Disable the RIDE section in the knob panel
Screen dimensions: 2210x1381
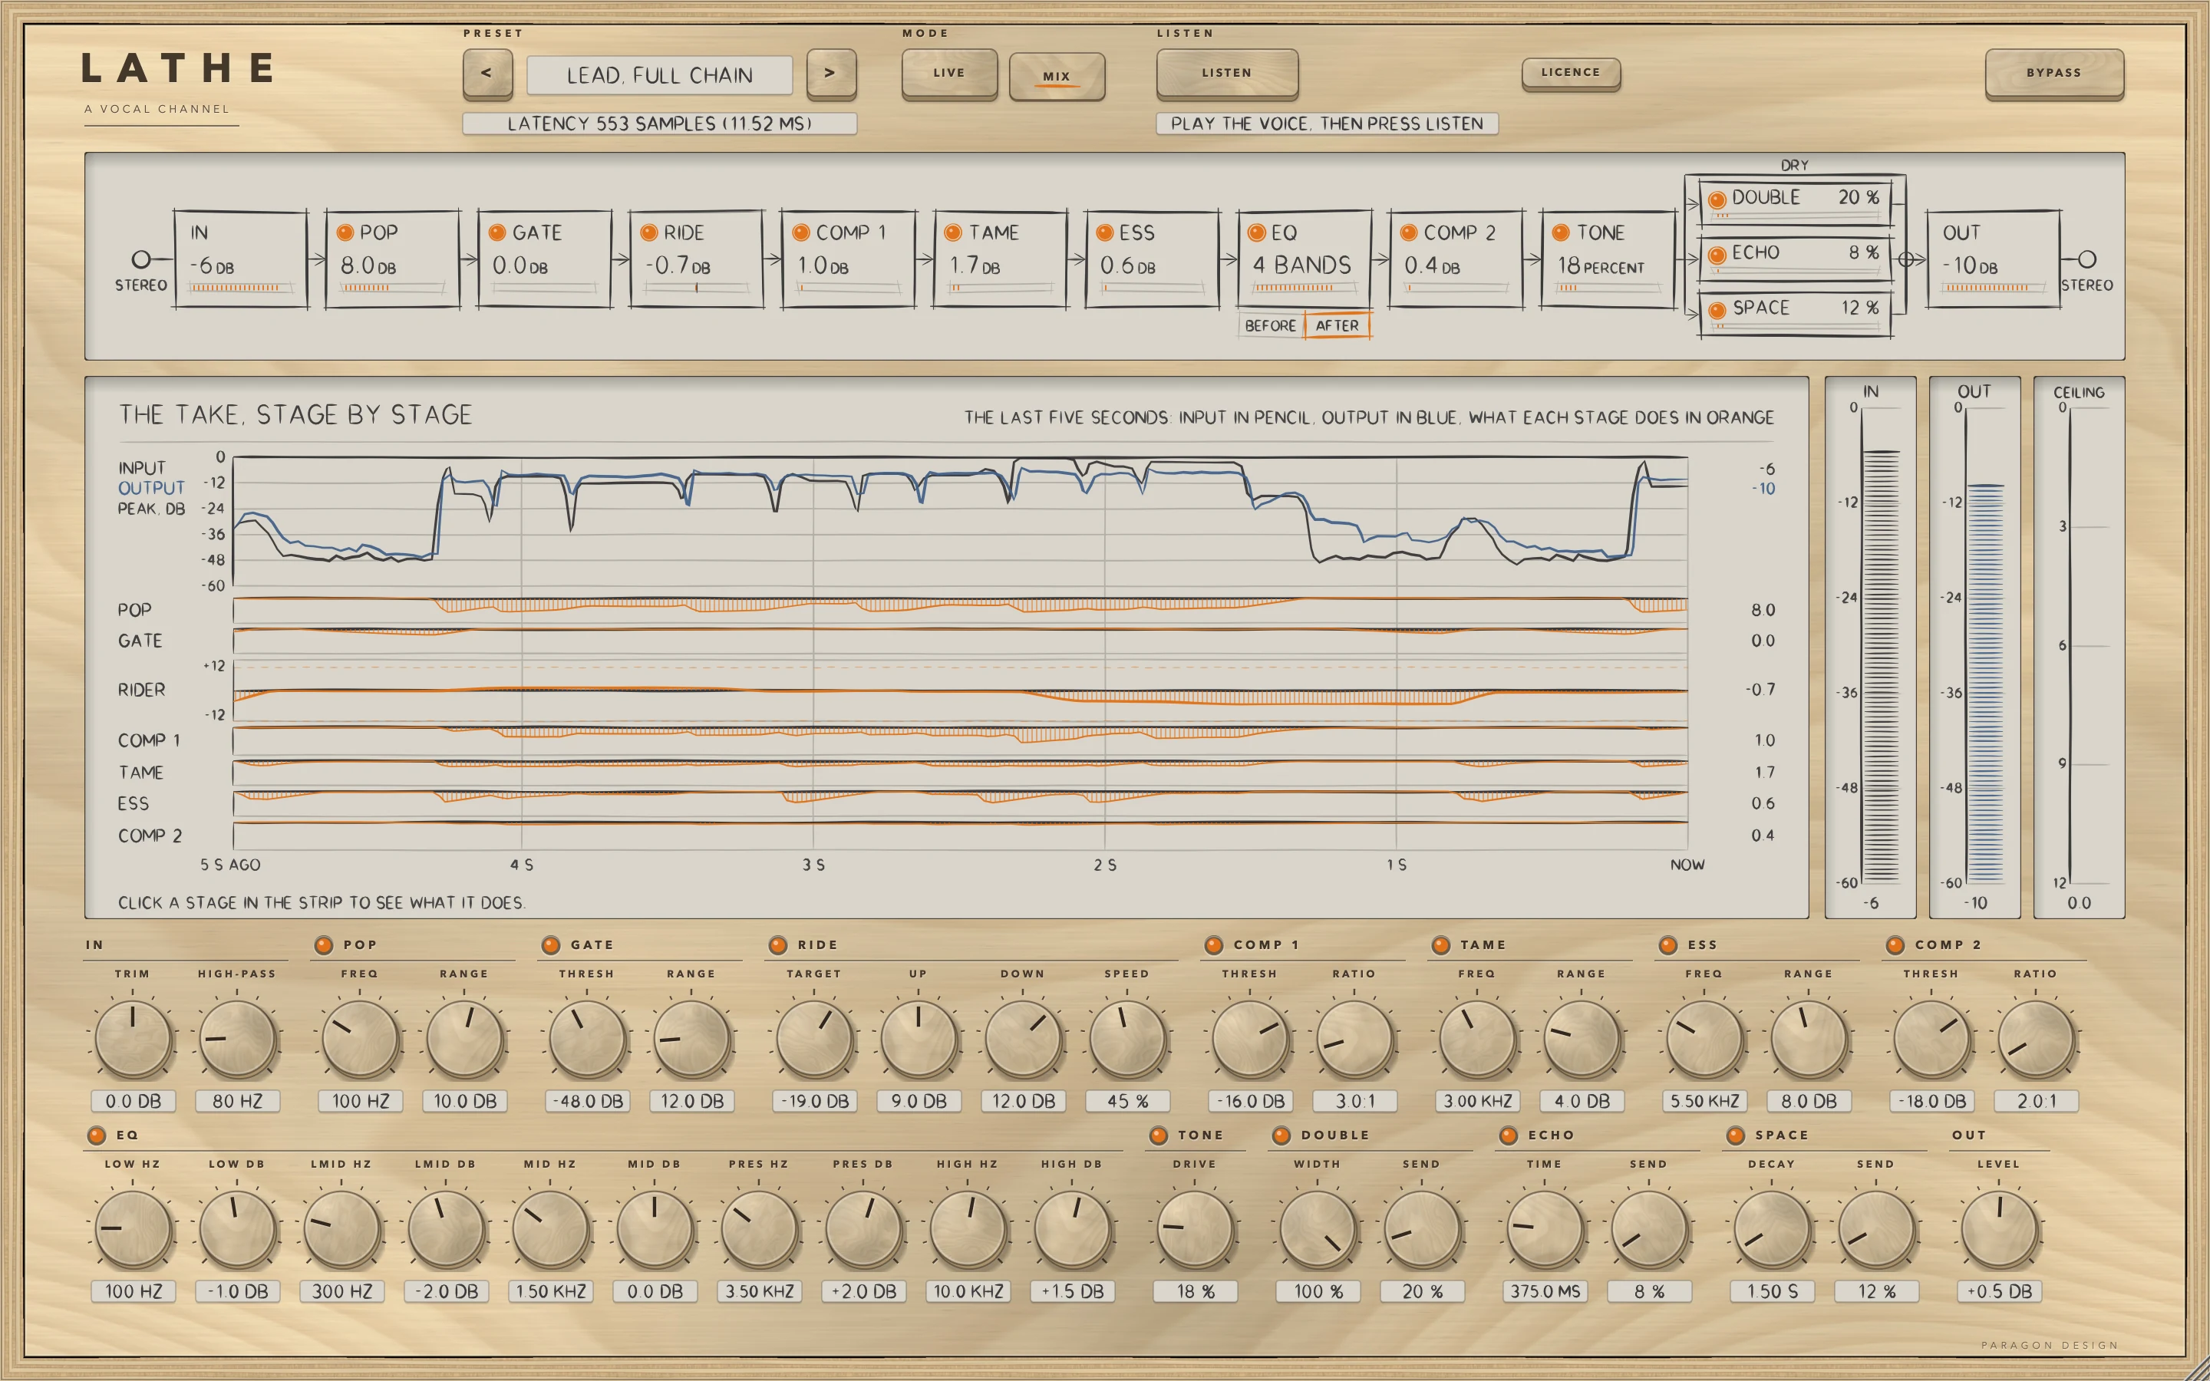coord(778,945)
